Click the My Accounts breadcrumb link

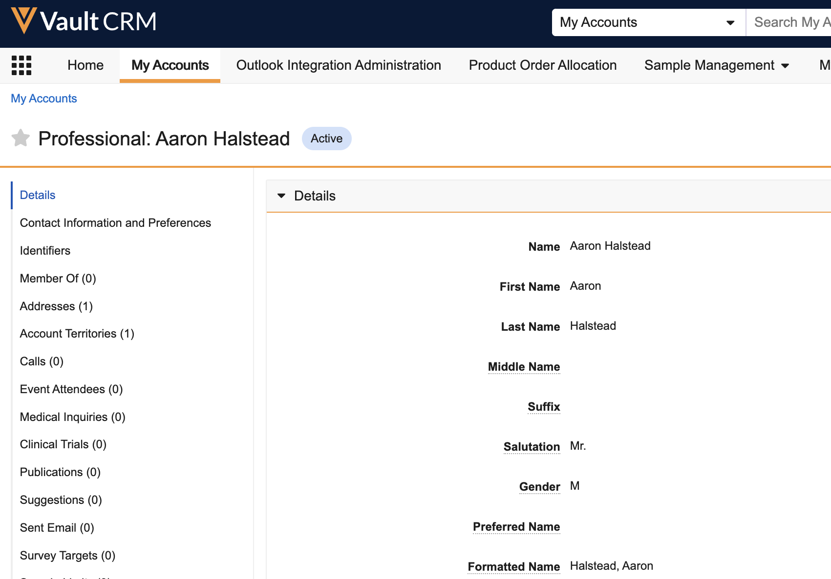pos(44,99)
